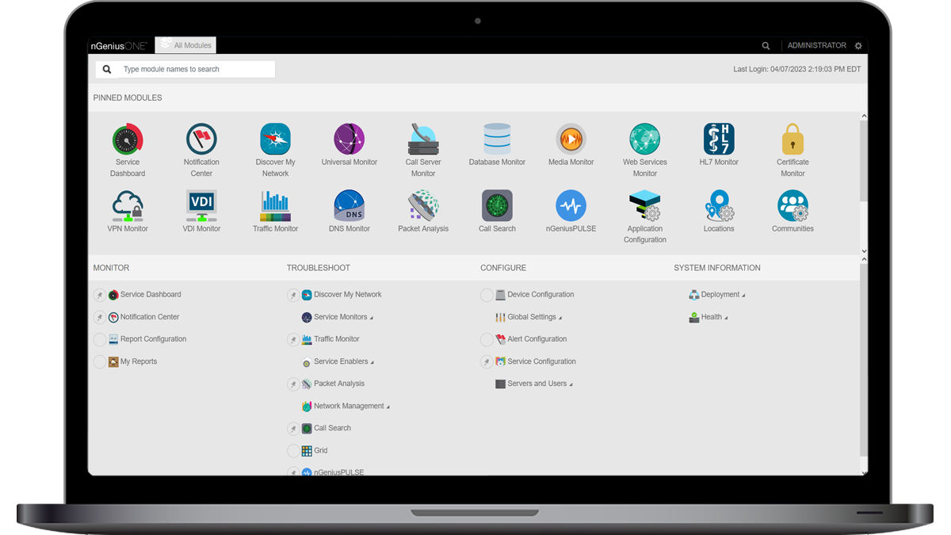
Task: Open the ADMINISTRATOR user menu
Action: click(x=817, y=45)
